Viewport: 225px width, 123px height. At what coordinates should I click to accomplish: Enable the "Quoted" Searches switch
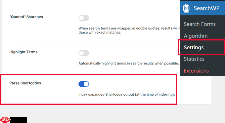click(x=84, y=18)
